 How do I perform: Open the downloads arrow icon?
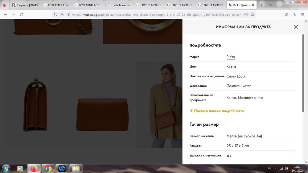point(294,14)
